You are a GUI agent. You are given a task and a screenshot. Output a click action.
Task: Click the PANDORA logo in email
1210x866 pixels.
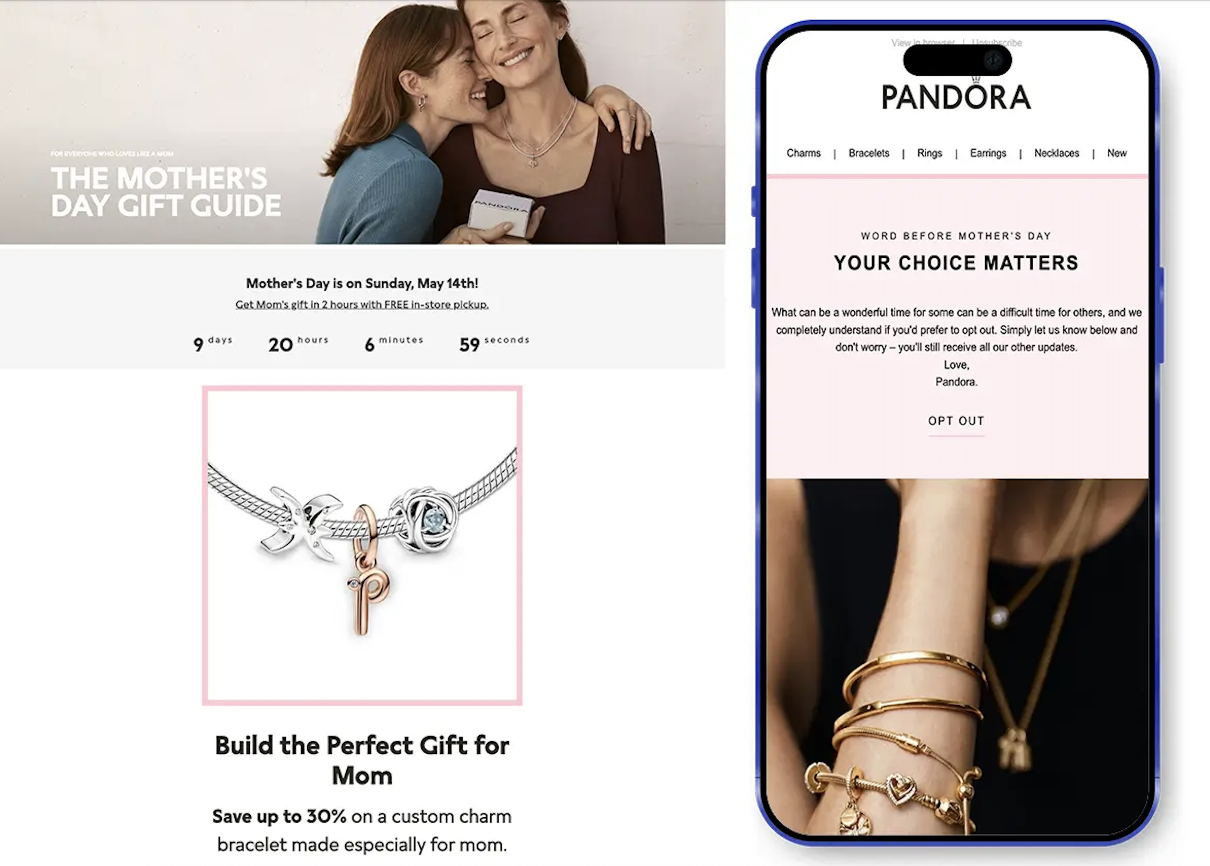(x=955, y=95)
